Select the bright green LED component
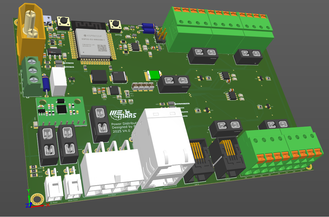329x217 pixels. [154, 75]
